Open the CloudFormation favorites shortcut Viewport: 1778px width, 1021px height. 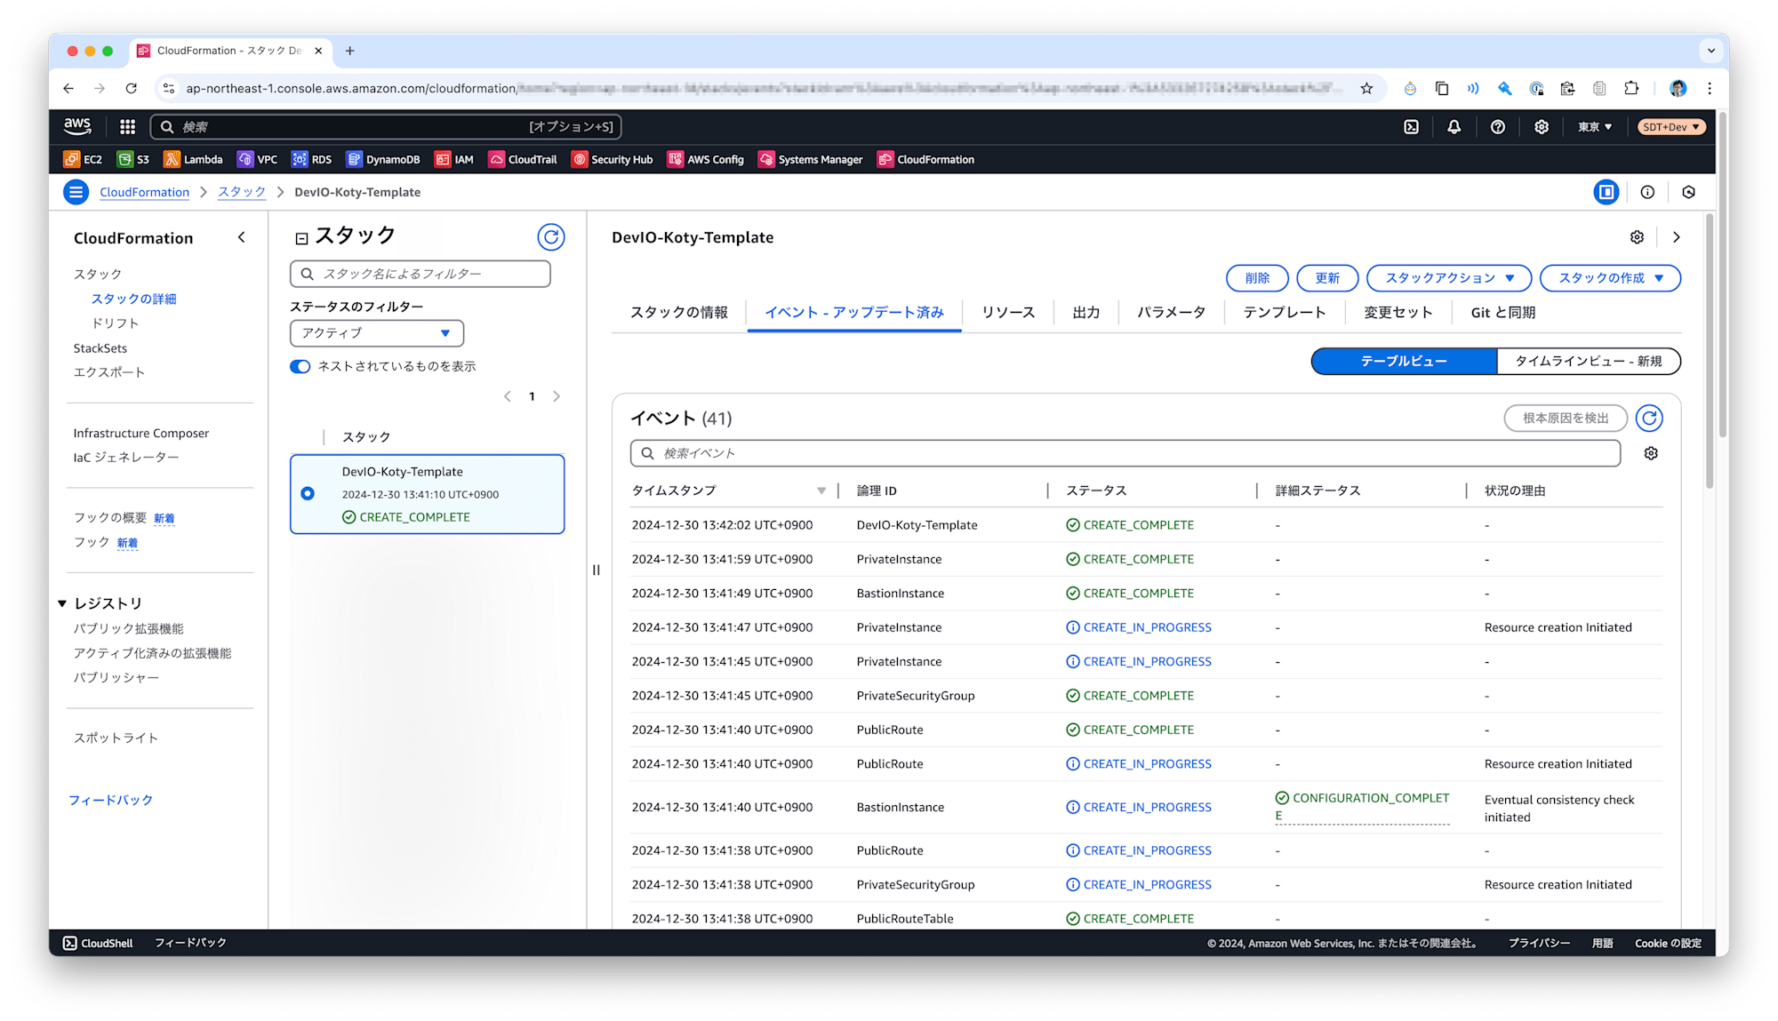pos(926,160)
